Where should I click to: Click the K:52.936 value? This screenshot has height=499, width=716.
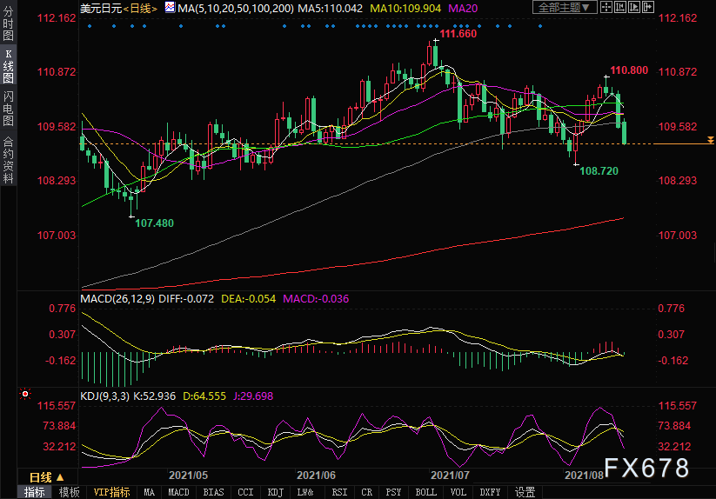(x=154, y=396)
